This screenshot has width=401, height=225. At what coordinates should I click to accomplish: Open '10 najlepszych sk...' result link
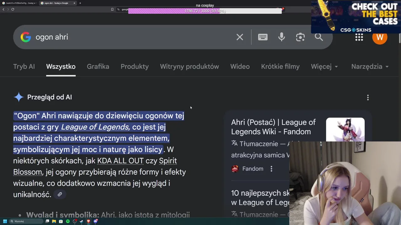pyautogui.click(x=260, y=198)
